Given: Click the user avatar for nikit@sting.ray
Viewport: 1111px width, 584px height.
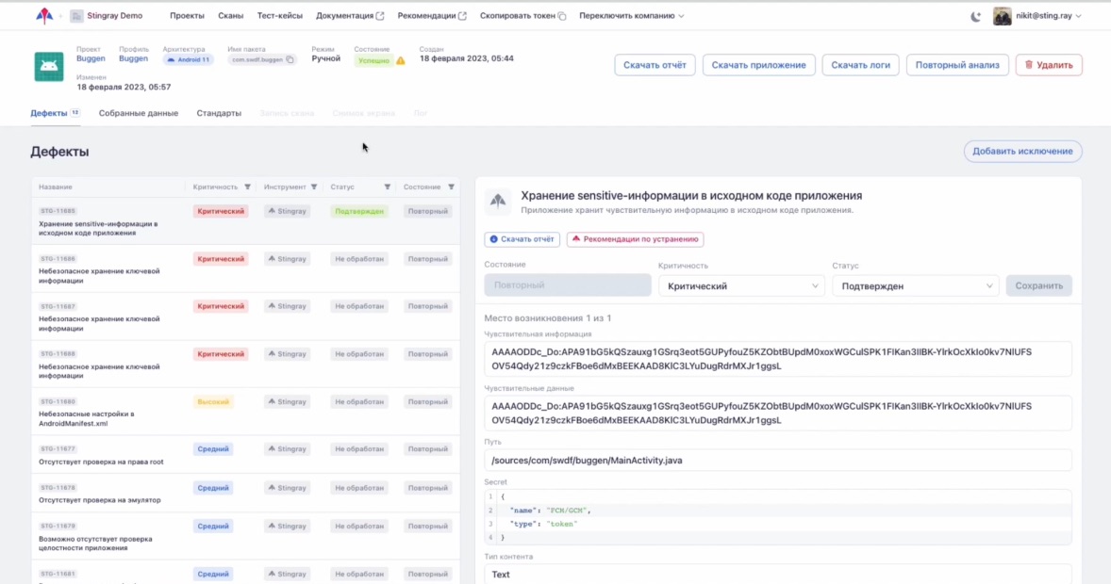Looking at the screenshot, I should 1002,16.
